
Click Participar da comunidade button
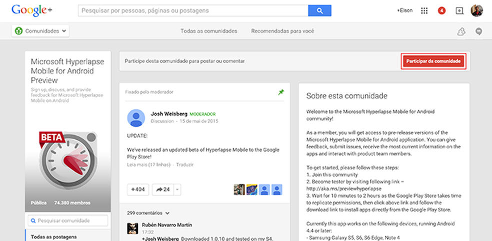tap(433, 61)
